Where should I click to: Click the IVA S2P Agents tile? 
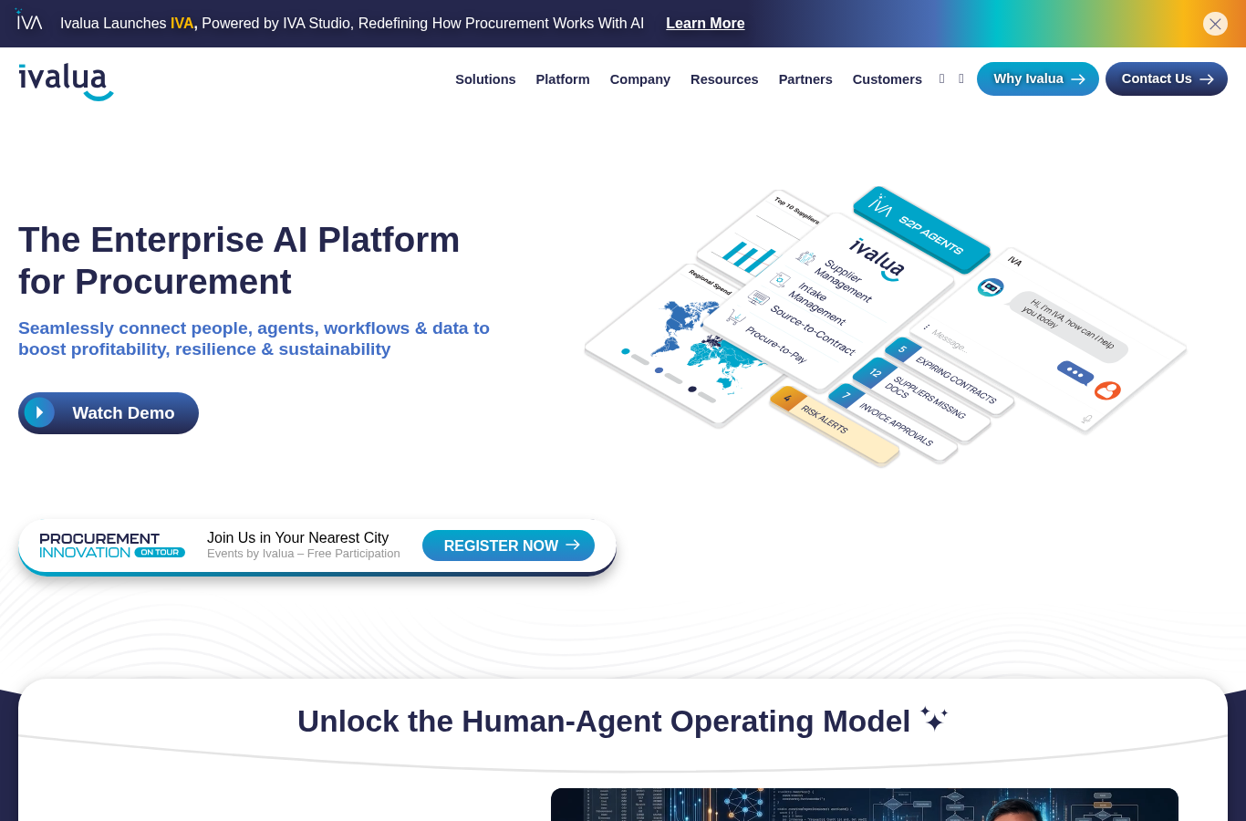tap(921, 229)
